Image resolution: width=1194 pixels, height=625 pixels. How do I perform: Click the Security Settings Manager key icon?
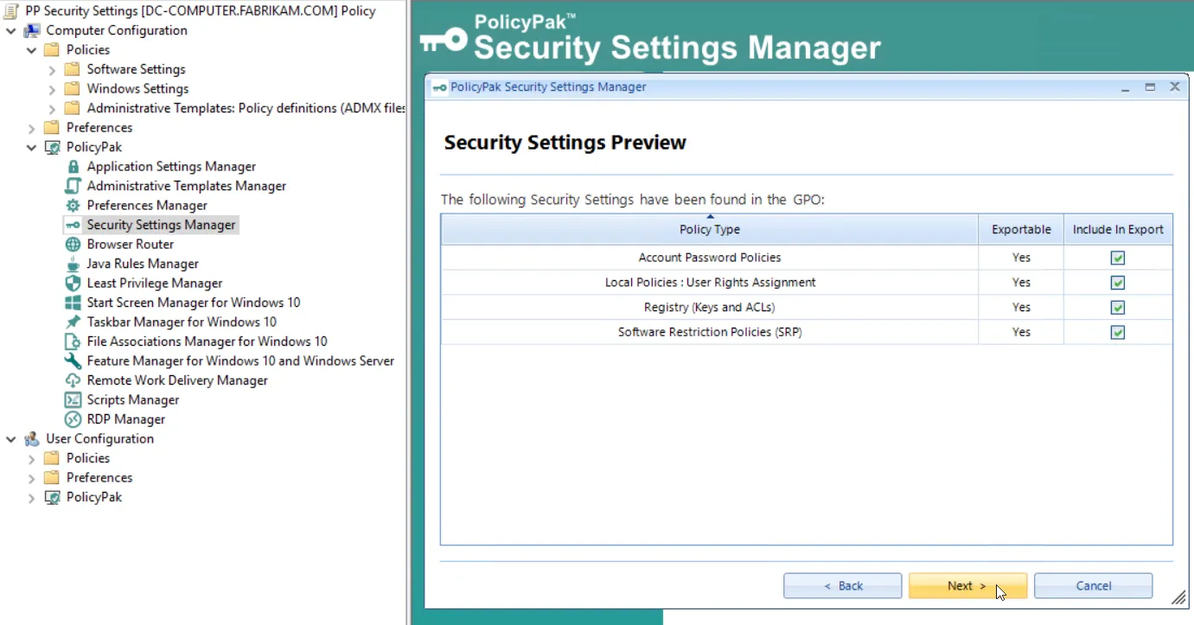73,225
